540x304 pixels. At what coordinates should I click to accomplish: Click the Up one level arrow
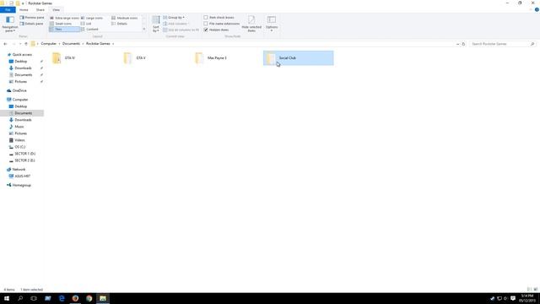pyautogui.click(x=26, y=44)
